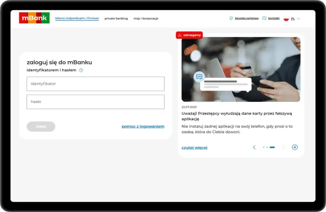Go to the previous carousel slide
Image resolution: width=326 pixels, height=212 pixels.
[x=254, y=147]
